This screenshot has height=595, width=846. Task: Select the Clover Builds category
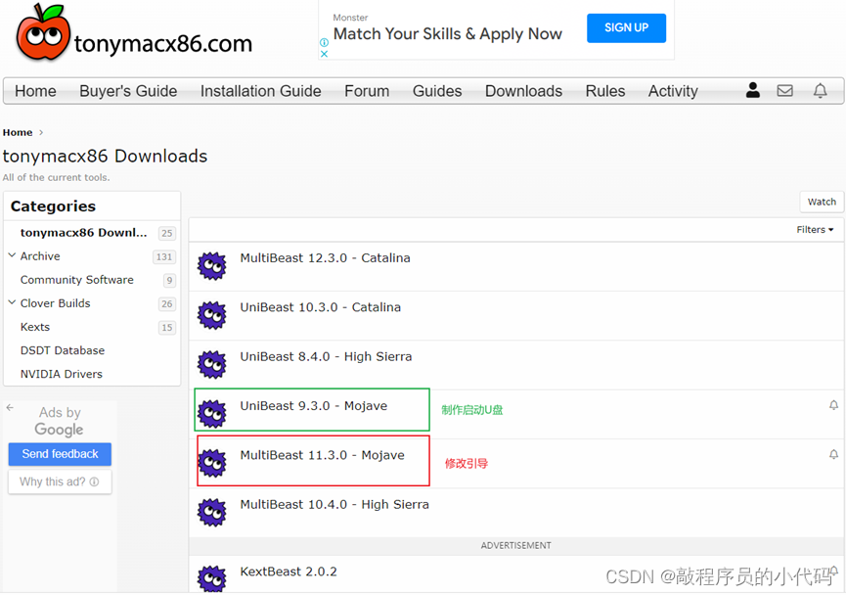[x=55, y=303]
